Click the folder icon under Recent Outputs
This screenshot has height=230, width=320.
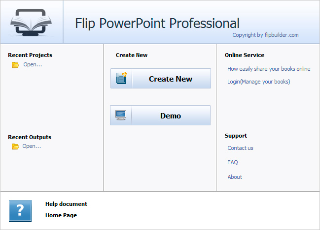(15, 146)
